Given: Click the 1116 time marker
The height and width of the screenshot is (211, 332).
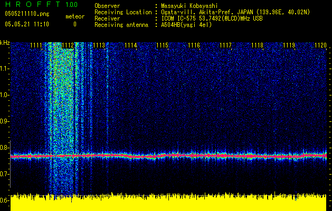Looking at the screenshot, I should tap(194, 45).
